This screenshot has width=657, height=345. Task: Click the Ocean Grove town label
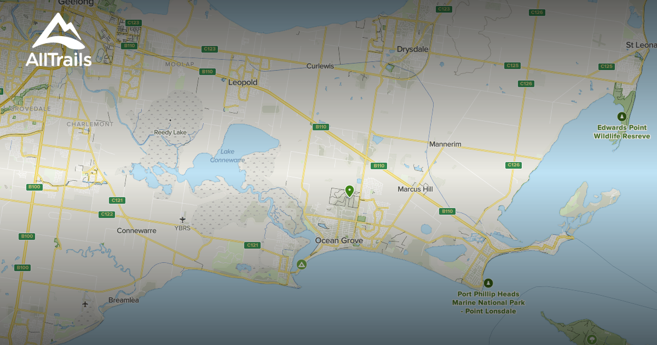coord(339,240)
